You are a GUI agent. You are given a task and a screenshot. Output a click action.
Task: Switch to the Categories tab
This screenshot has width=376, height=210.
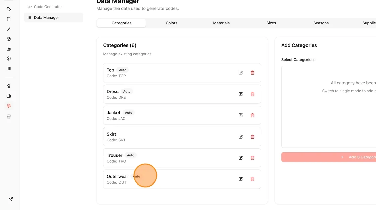(x=122, y=23)
